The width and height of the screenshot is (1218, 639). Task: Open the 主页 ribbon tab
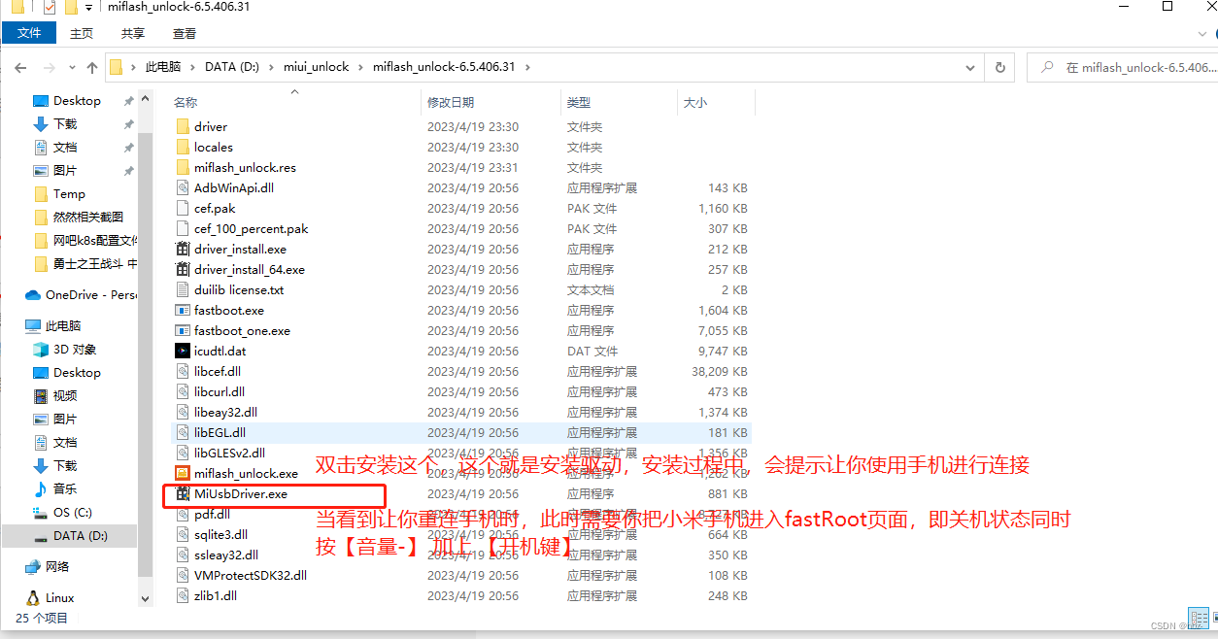point(82,33)
